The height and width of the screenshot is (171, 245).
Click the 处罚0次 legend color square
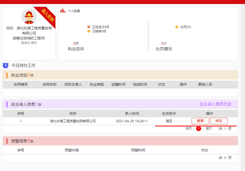pos(177,27)
